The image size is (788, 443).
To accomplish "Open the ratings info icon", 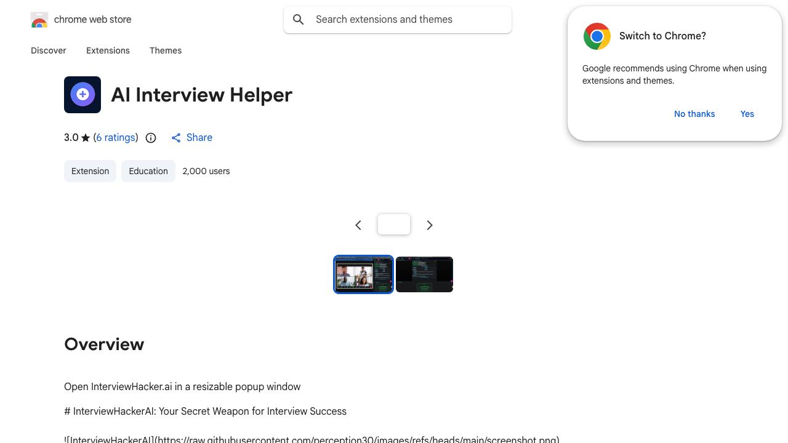I will click(x=151, y=138).
